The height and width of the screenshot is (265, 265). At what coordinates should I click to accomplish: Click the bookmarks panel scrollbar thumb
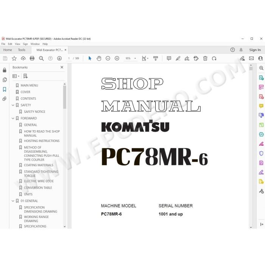(x=65, y=97)
